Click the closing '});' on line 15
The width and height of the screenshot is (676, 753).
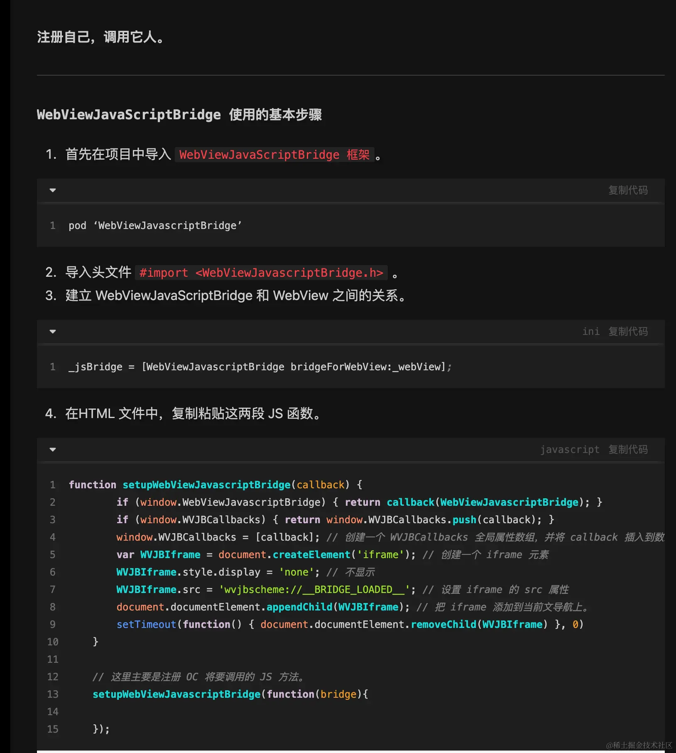[x=101, y=729]
